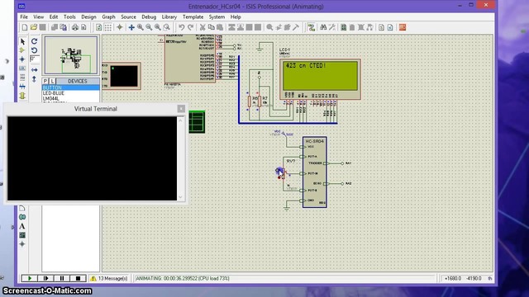The height and width of the screenshot is (297, 529).
Task: Click the X-Mirror horizontal flip icon
Action: 34,69
